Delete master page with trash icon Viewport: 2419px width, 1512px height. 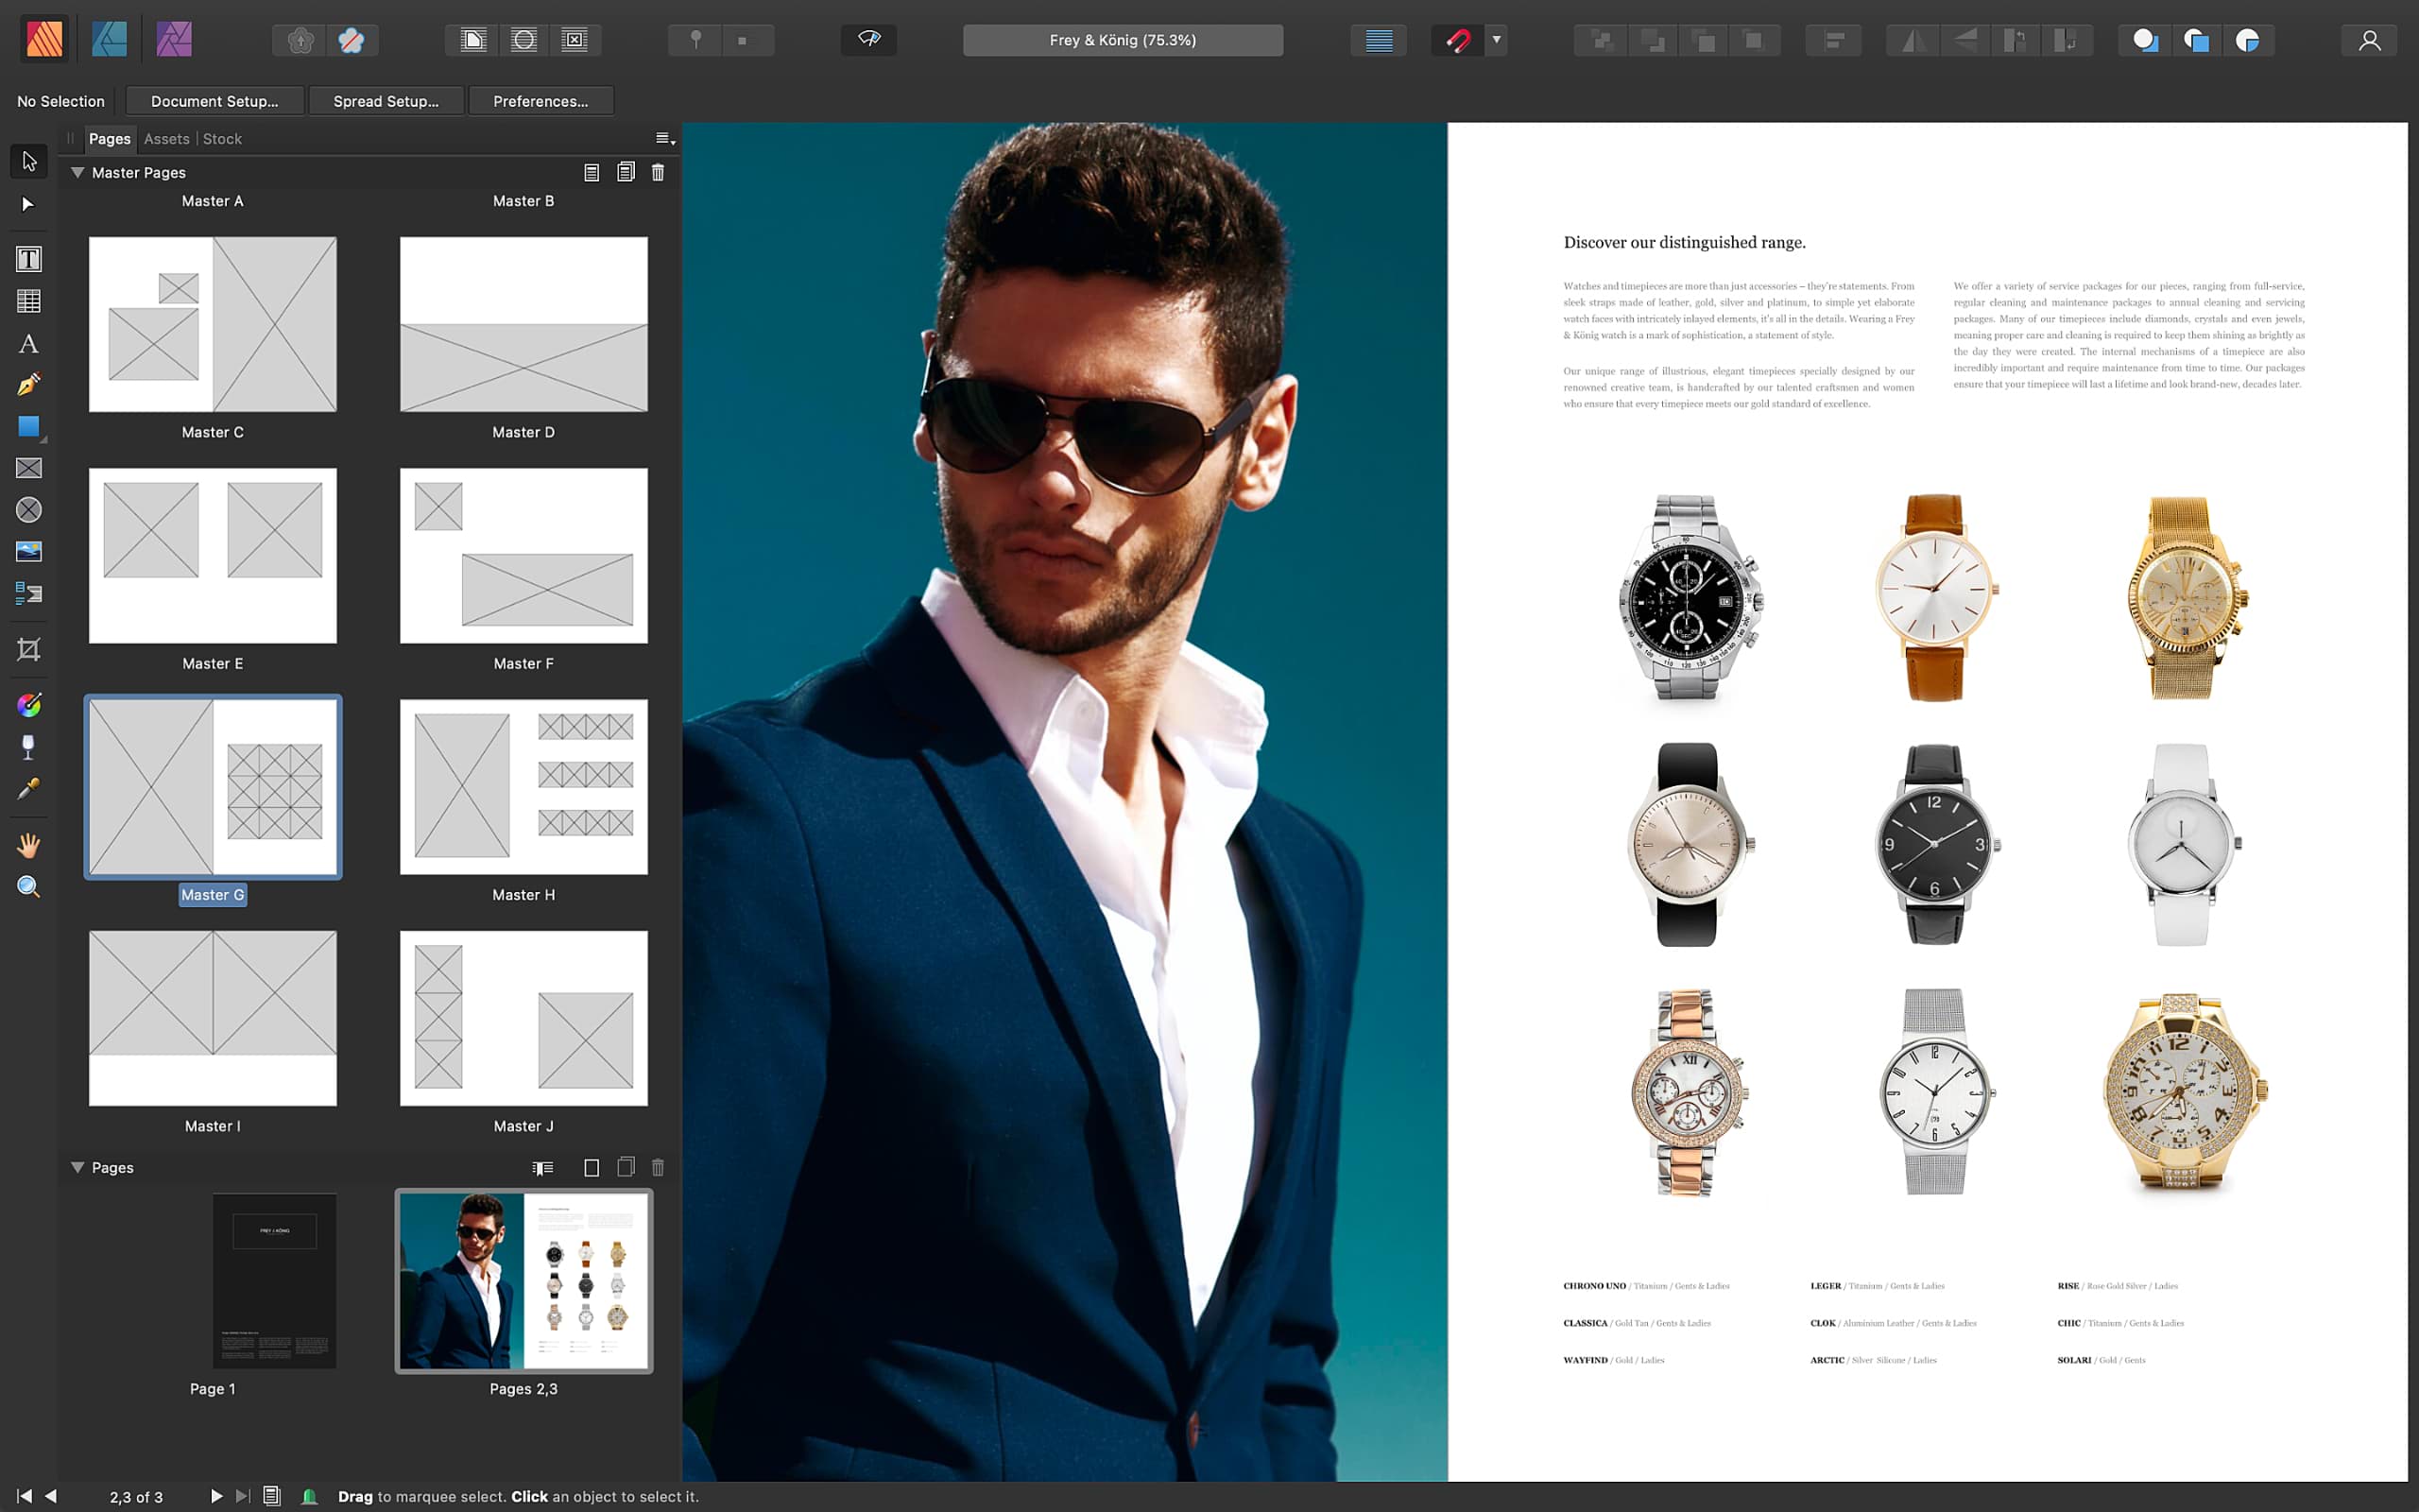(658, 173)
